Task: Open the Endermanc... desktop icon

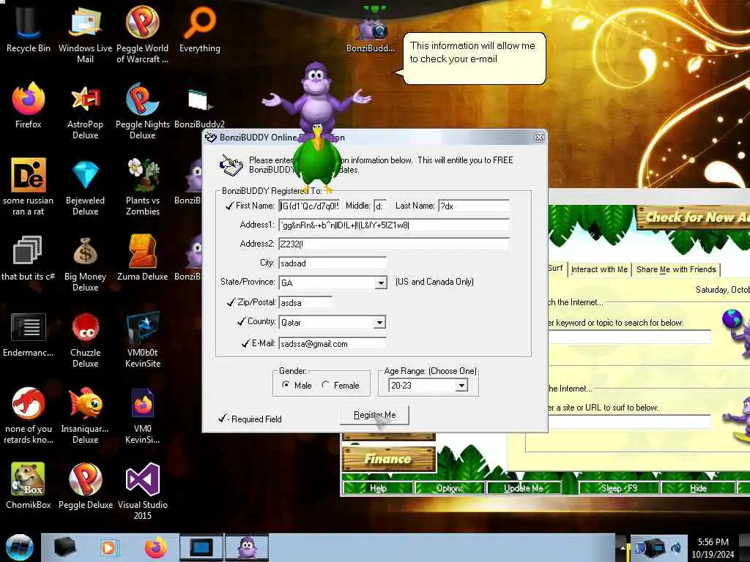Action: [29, 334]
